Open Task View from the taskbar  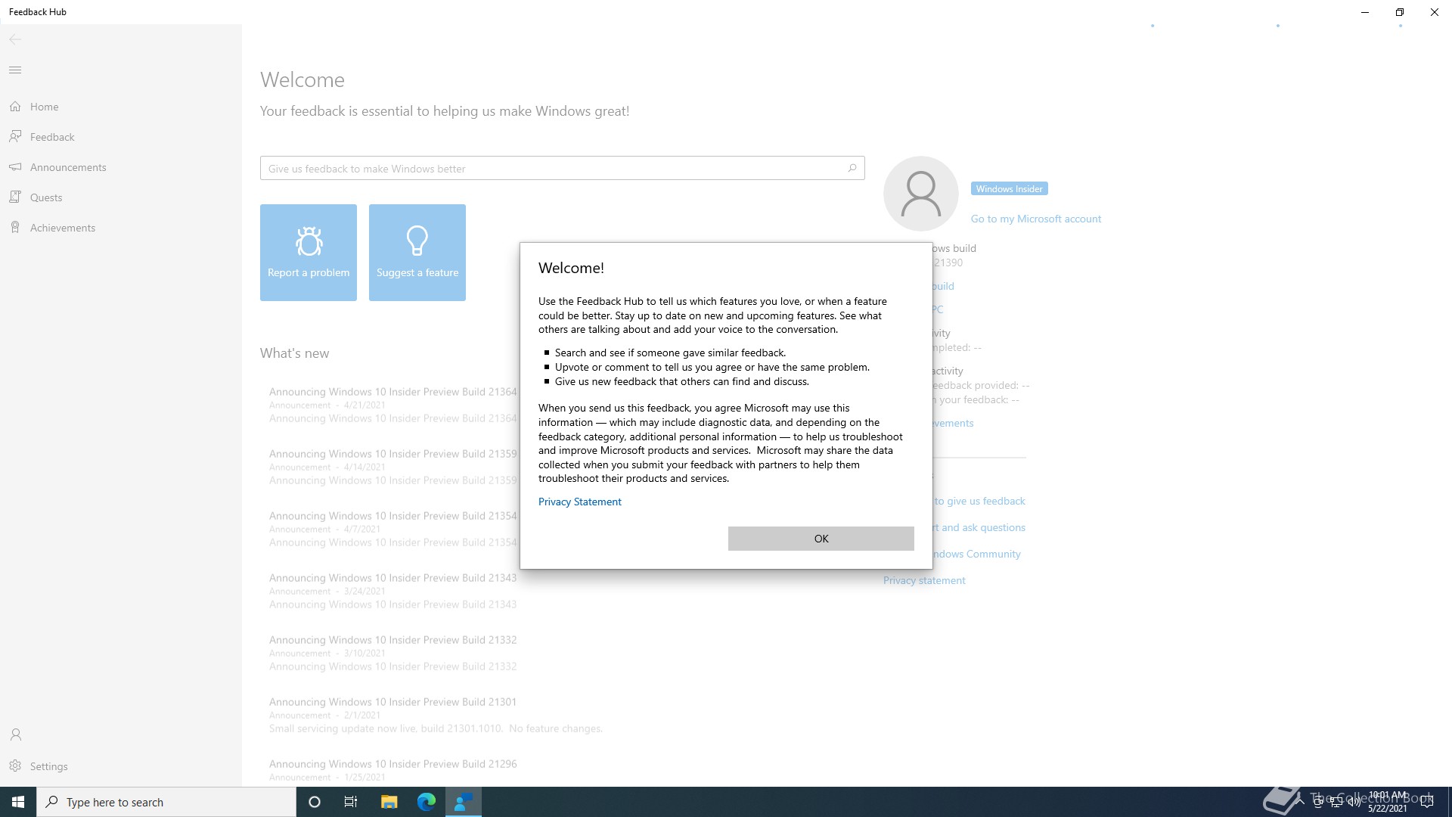[x=351, y=802]
